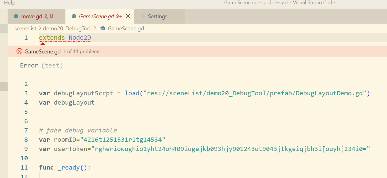Click the roomID string value

point(123,140)
